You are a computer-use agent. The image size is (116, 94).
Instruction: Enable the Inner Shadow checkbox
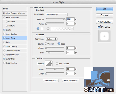[x=4, y=34]
